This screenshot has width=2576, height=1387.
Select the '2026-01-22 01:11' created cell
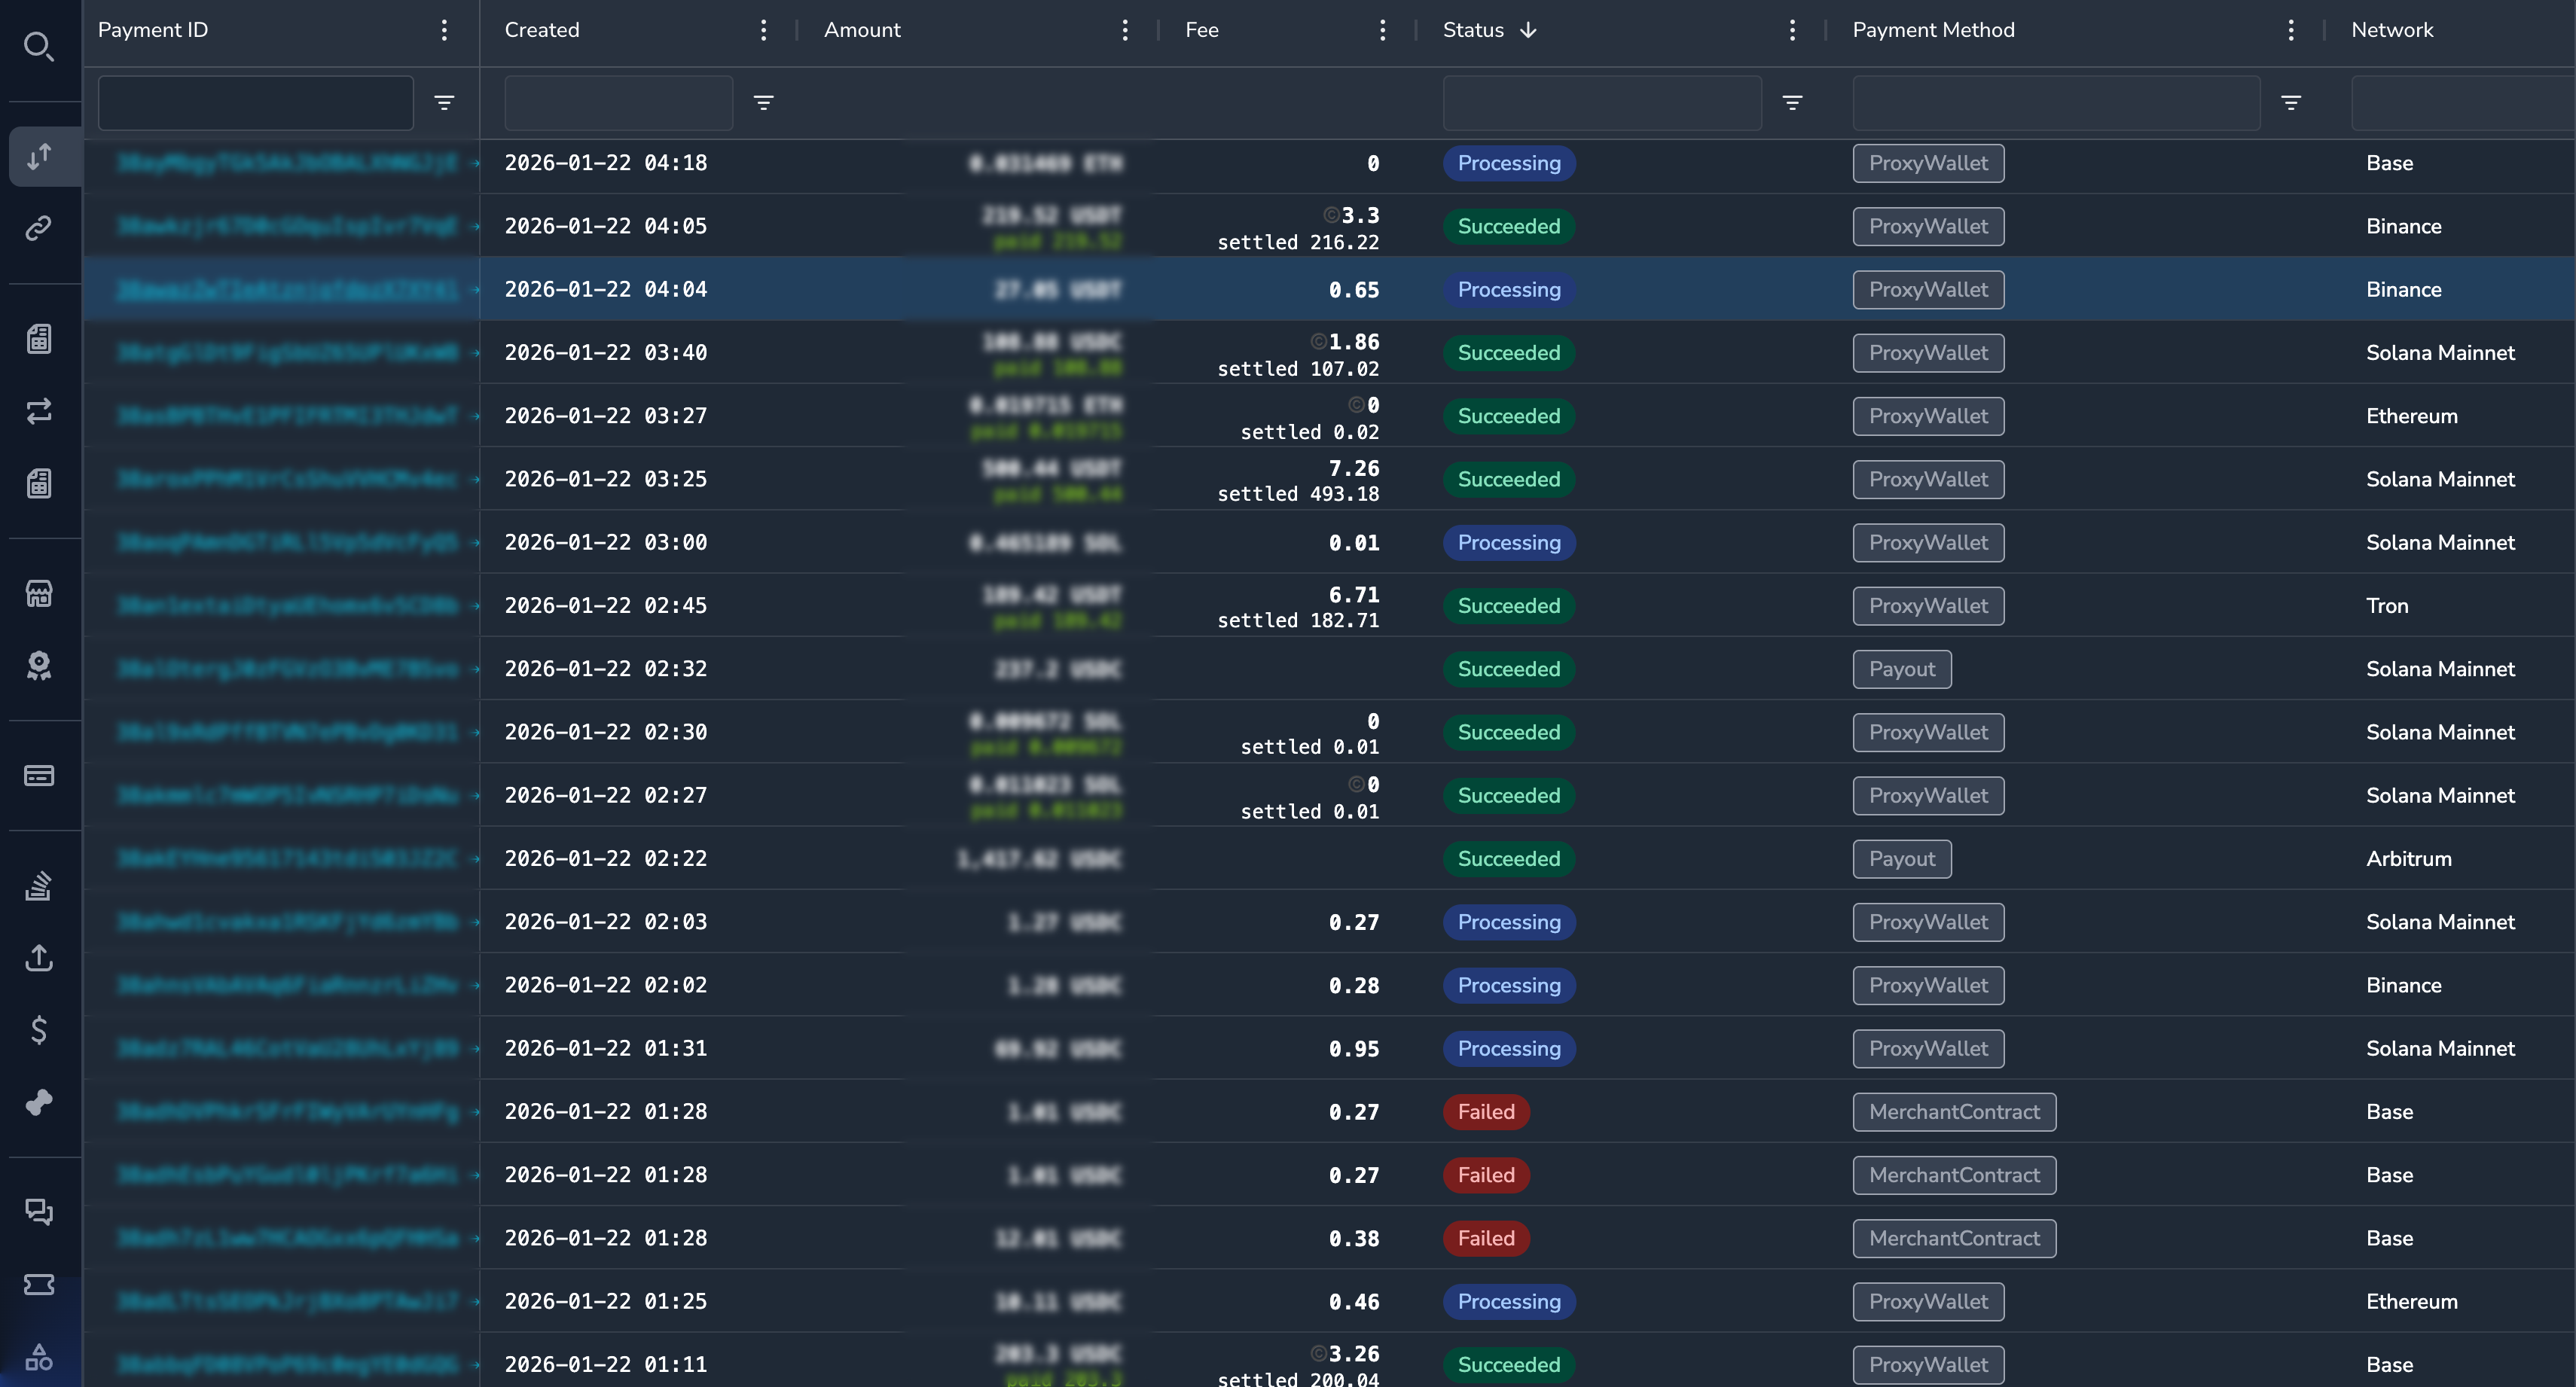click(x=605, y=1364)
